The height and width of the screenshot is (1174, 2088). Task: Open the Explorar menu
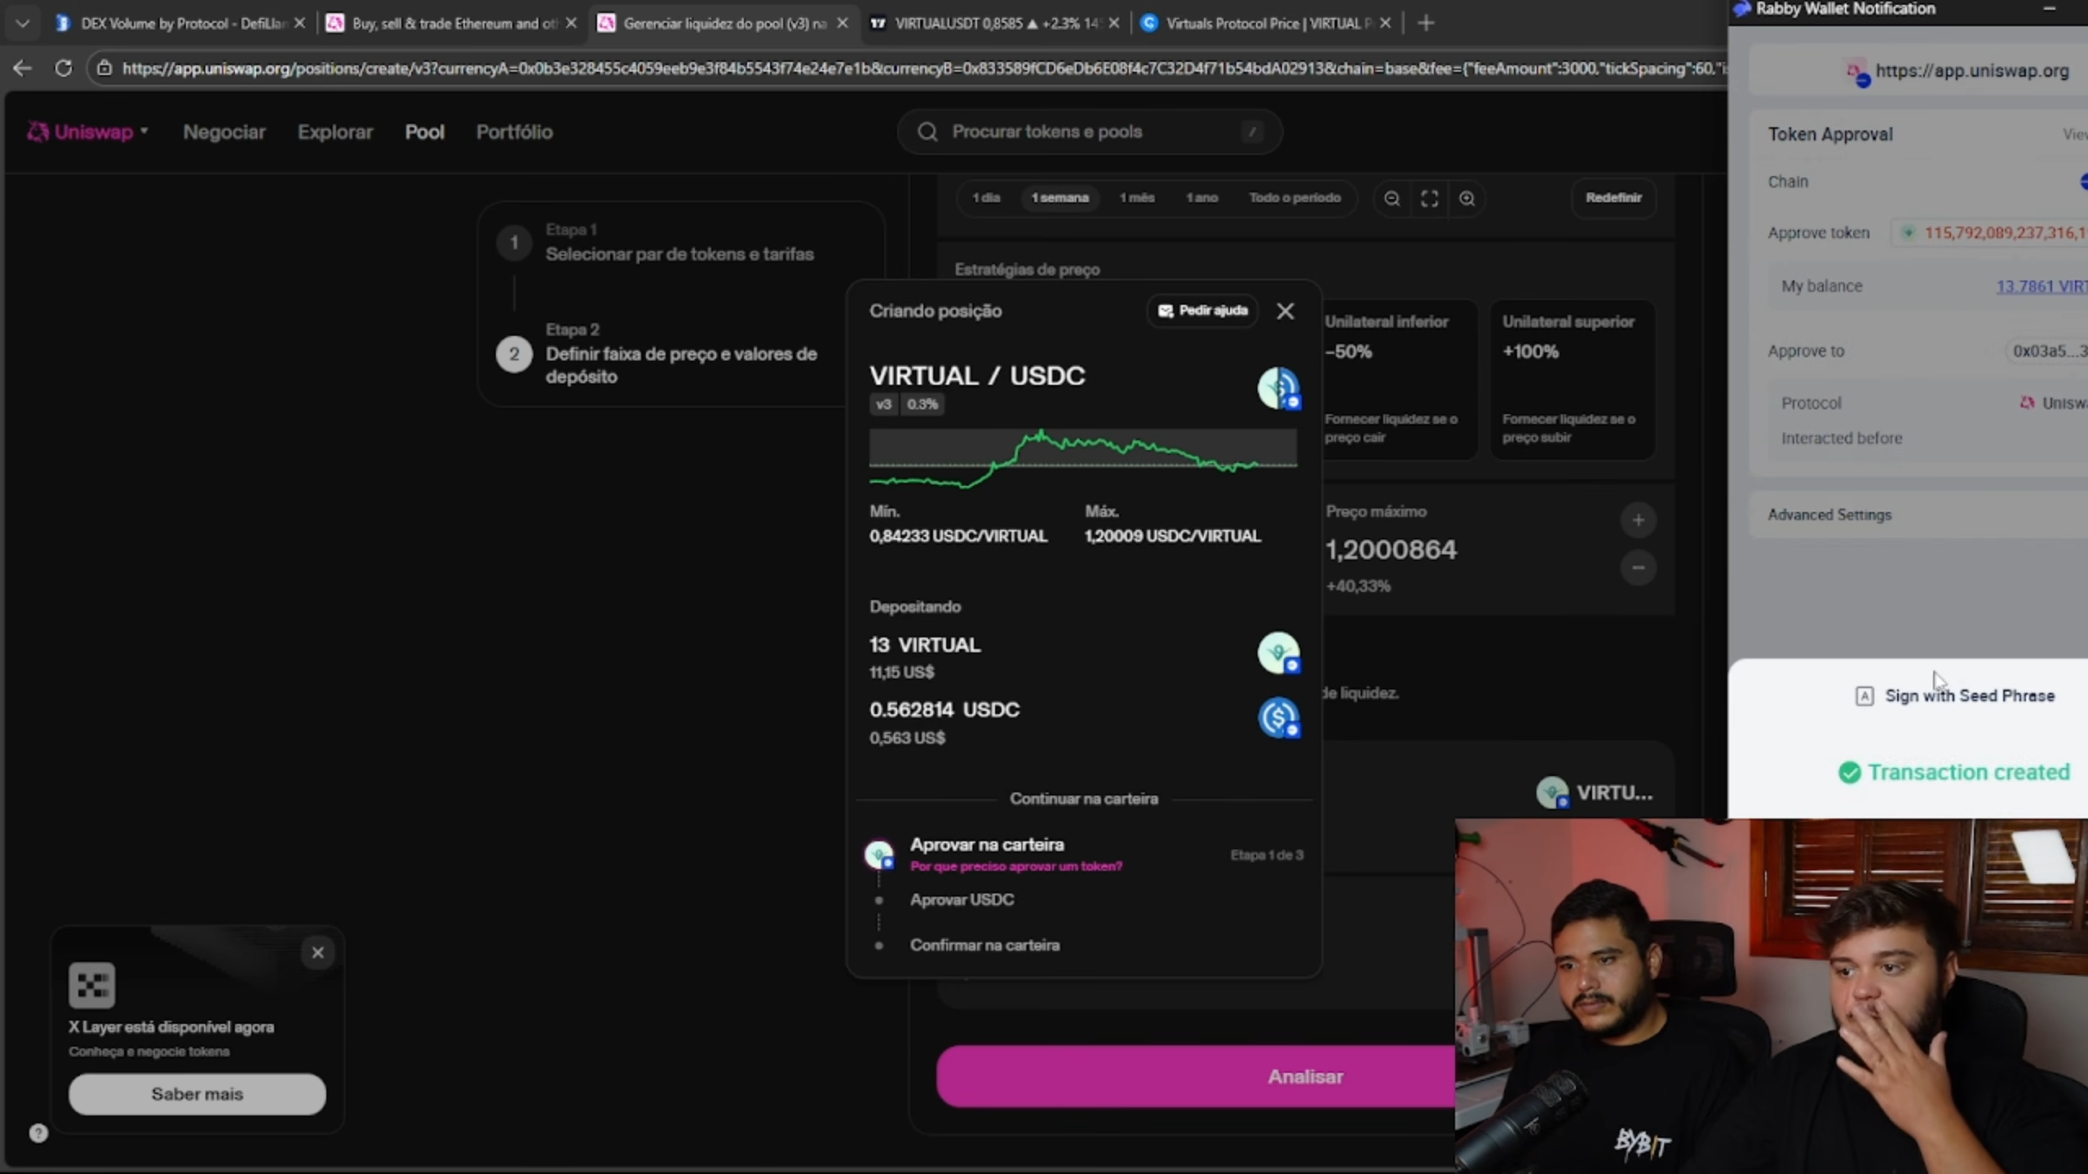[335, 132]
